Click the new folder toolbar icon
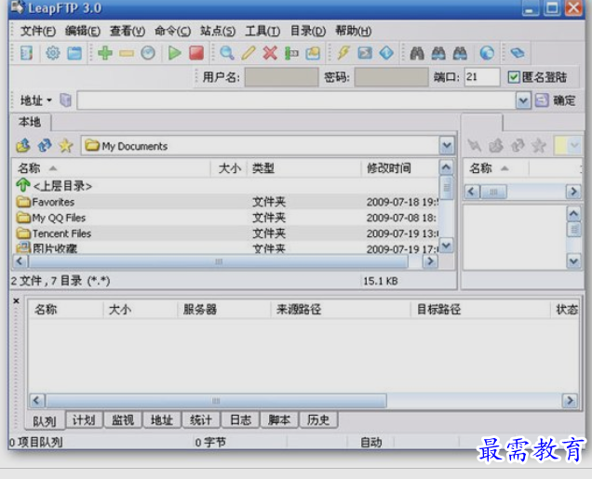 coord(313,53)
